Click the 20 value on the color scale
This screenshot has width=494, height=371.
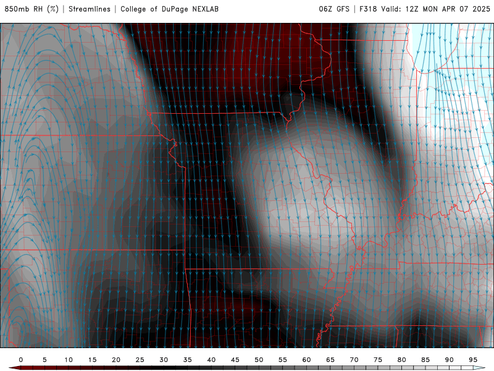[116, 360]
